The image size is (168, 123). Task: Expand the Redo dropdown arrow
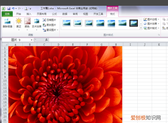pos(22,8)
